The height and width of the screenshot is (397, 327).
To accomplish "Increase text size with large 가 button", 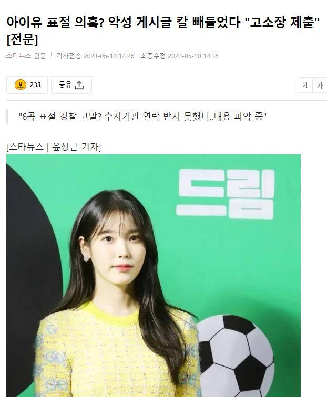I will pyautogui.click(x=320, y=85).
